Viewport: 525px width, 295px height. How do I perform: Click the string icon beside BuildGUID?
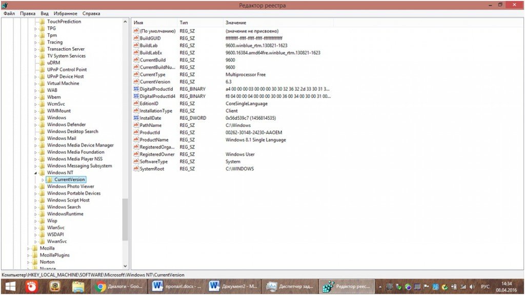click(x=136, y=38)
